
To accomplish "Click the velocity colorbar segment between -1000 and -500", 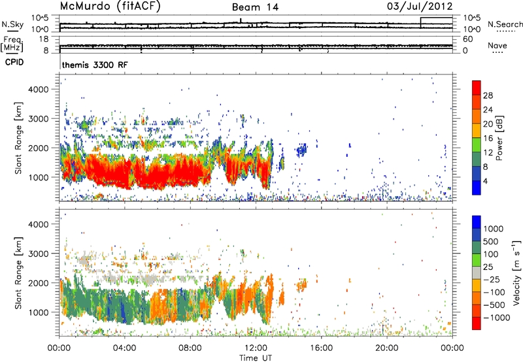I will pos(477,310).
